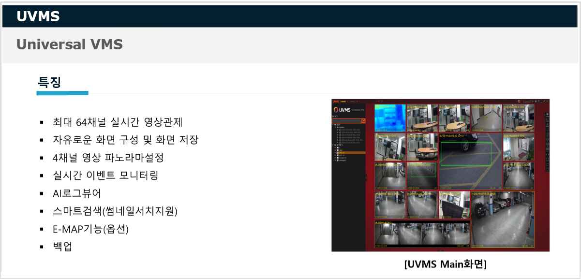Open the settings gear in the title bar
Viewport: 581px width, 279px height.
(536, 102)
